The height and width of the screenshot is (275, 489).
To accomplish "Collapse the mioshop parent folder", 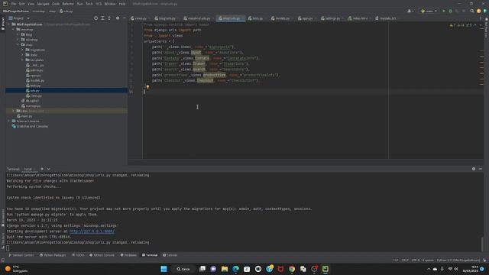I will 14,29.
